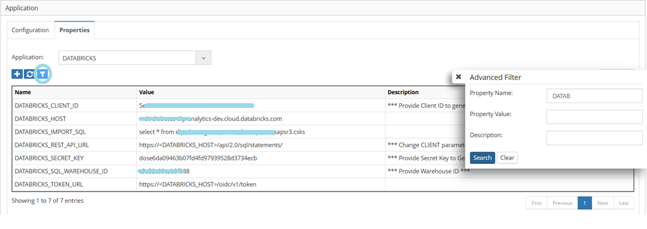
Task: Click 'Showing 1 to 7 of 7 entries'
Action: (x=47, y=200)
